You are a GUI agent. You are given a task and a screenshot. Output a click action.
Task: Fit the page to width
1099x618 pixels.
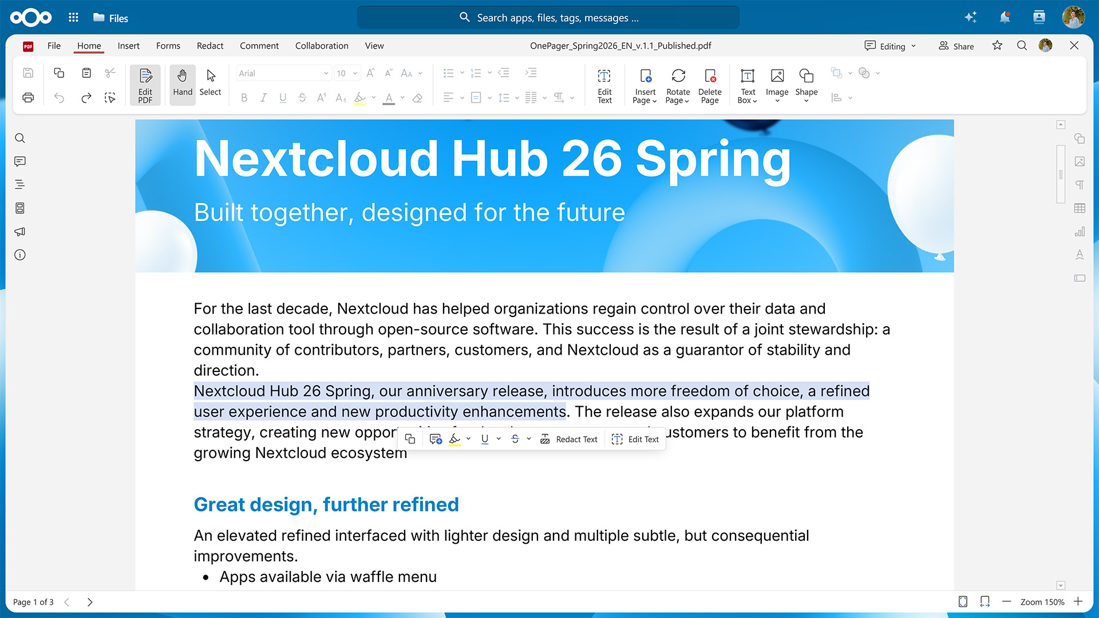[x=985, y=601]
